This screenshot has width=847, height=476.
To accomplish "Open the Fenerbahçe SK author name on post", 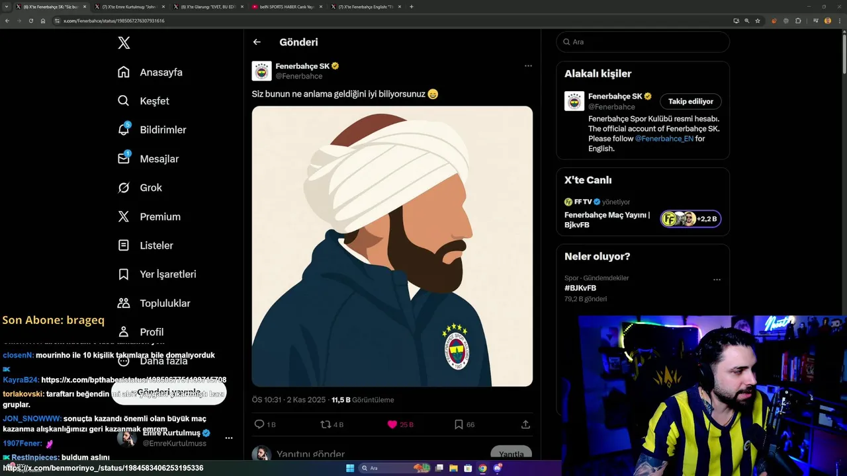I will (302, 66).
